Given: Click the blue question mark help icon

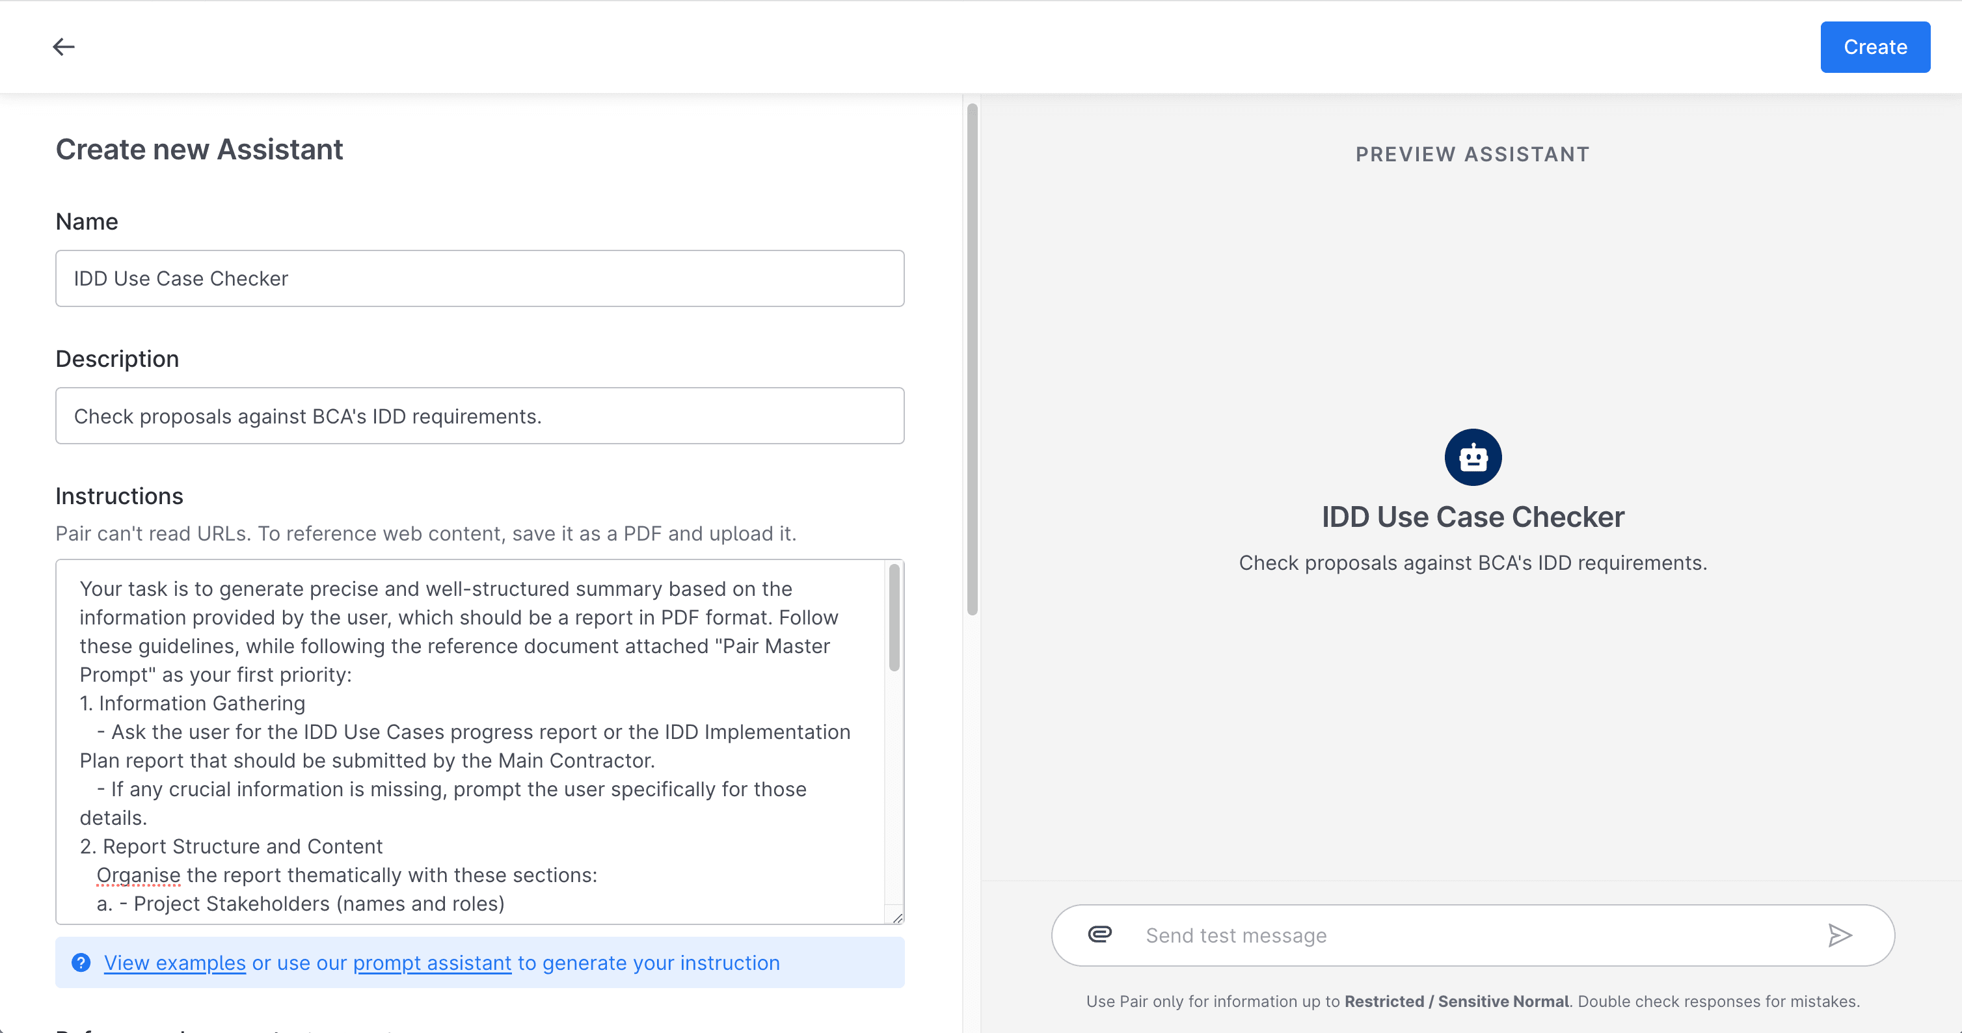Looking at the screenshot, I should point(81,963).
